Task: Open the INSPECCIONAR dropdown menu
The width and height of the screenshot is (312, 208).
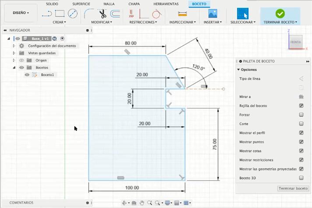Action: [x=182, y=22]
